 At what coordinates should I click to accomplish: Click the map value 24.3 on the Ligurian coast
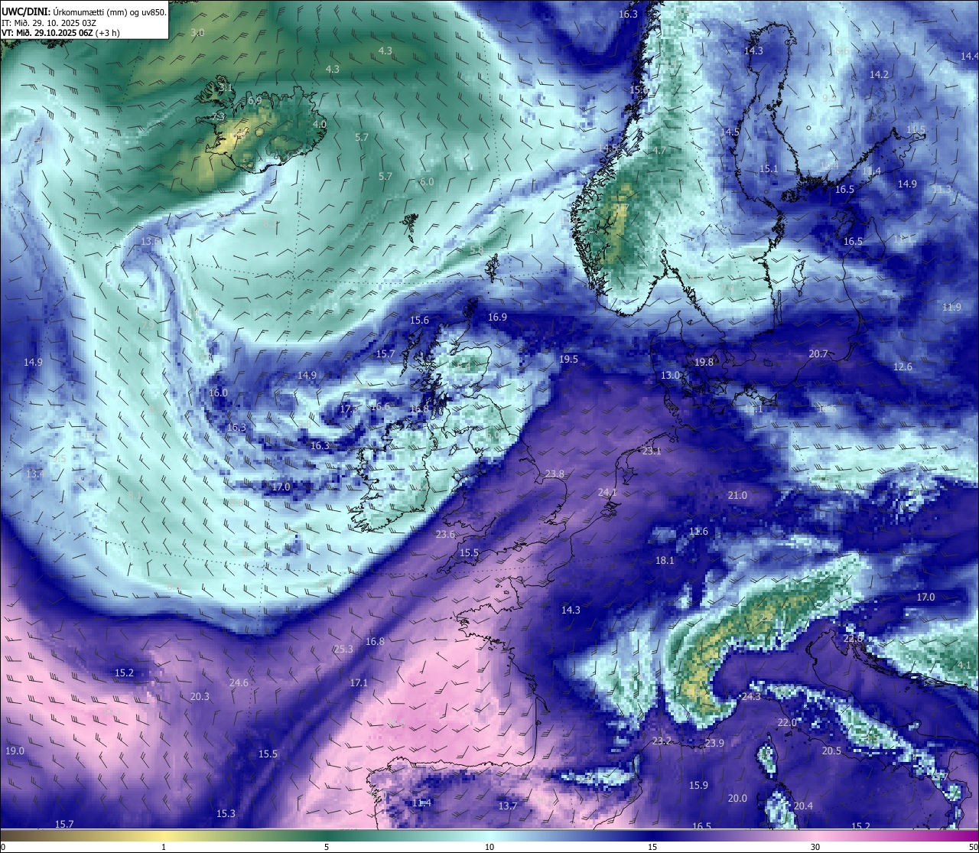pos(751,696)
